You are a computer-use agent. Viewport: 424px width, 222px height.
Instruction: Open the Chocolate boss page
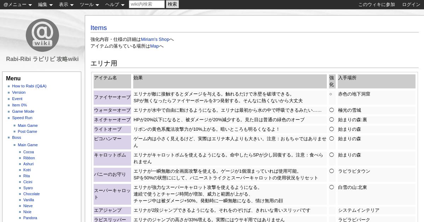pos(31,194)
